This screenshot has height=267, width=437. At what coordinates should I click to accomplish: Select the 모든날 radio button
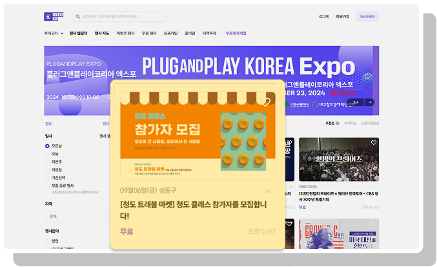[x=47, y=146]
